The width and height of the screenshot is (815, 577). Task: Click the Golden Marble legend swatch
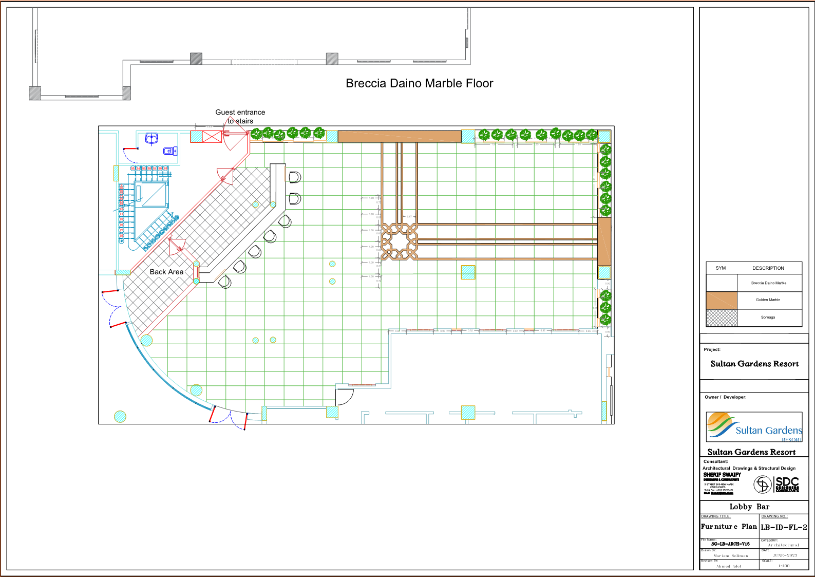point(722,300)
